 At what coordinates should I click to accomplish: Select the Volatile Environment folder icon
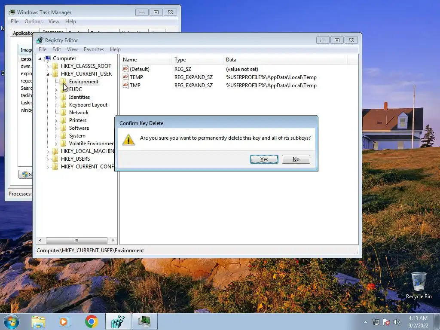(x=64, y=144)
